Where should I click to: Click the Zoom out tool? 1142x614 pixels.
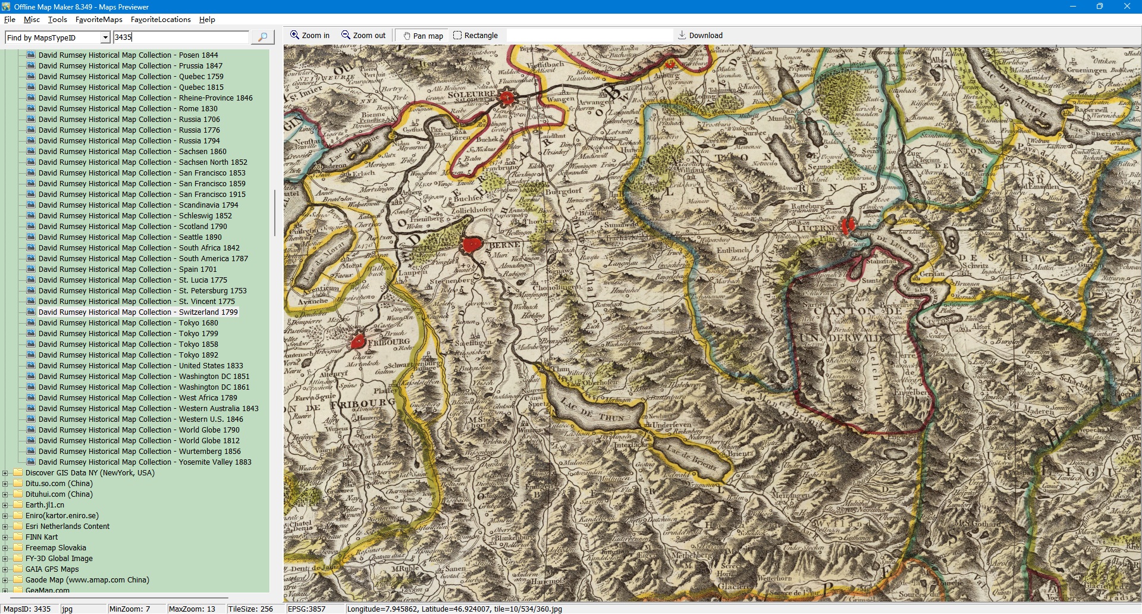363,36
